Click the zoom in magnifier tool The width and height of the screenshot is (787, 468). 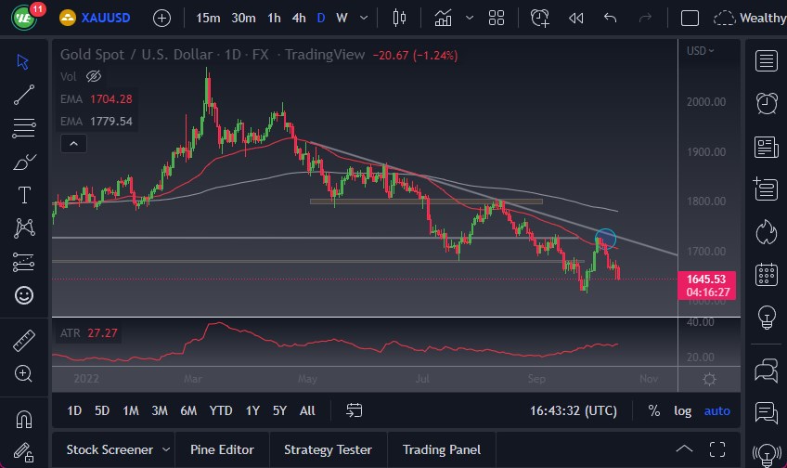[x=24, y=373]
